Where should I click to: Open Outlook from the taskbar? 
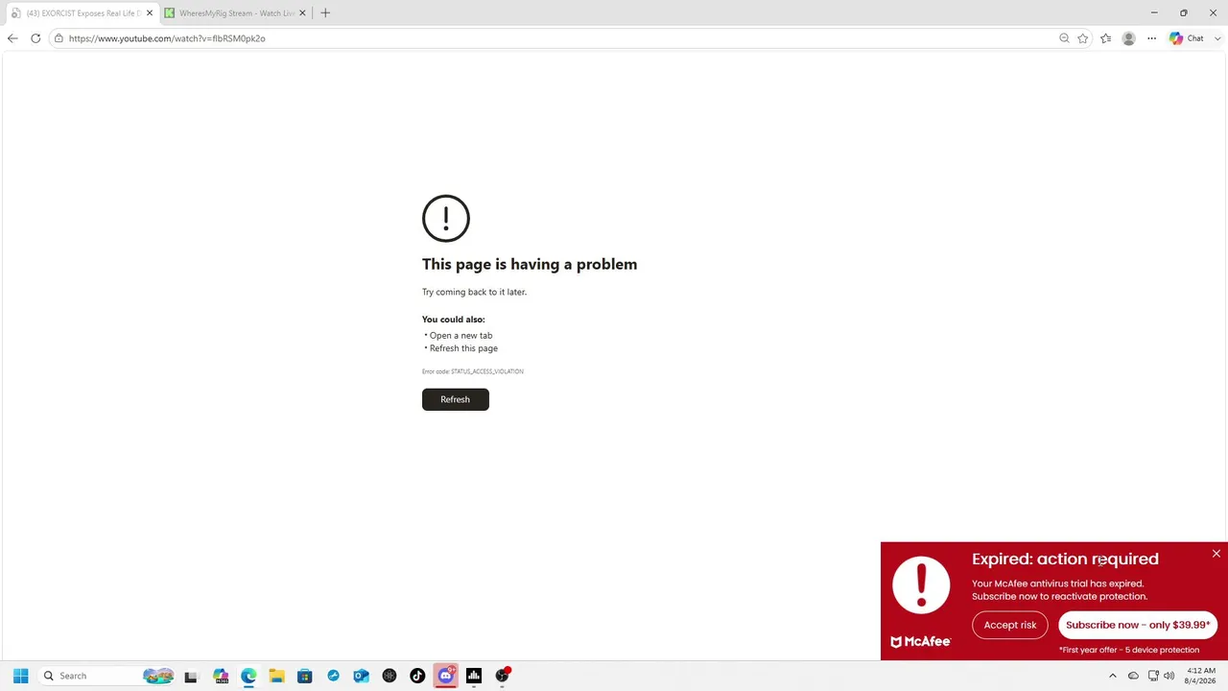[x=361, y=676]
